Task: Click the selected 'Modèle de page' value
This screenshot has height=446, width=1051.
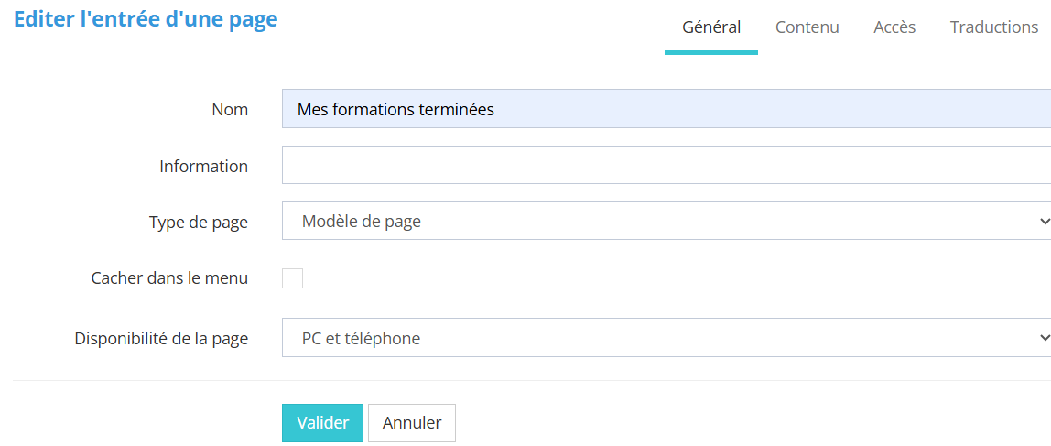Action: pyautogui.click(x=362, y=222)
